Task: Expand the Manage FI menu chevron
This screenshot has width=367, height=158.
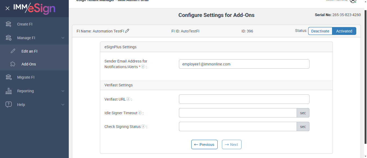Action: point(63,38)
